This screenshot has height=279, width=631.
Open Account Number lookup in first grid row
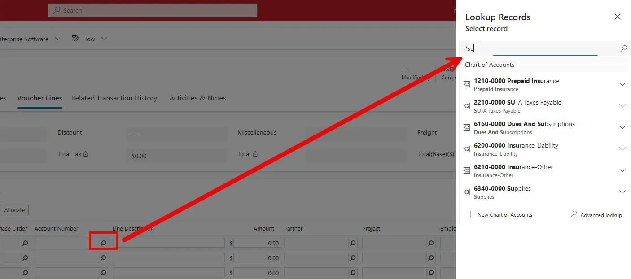[x=103, y=243]
